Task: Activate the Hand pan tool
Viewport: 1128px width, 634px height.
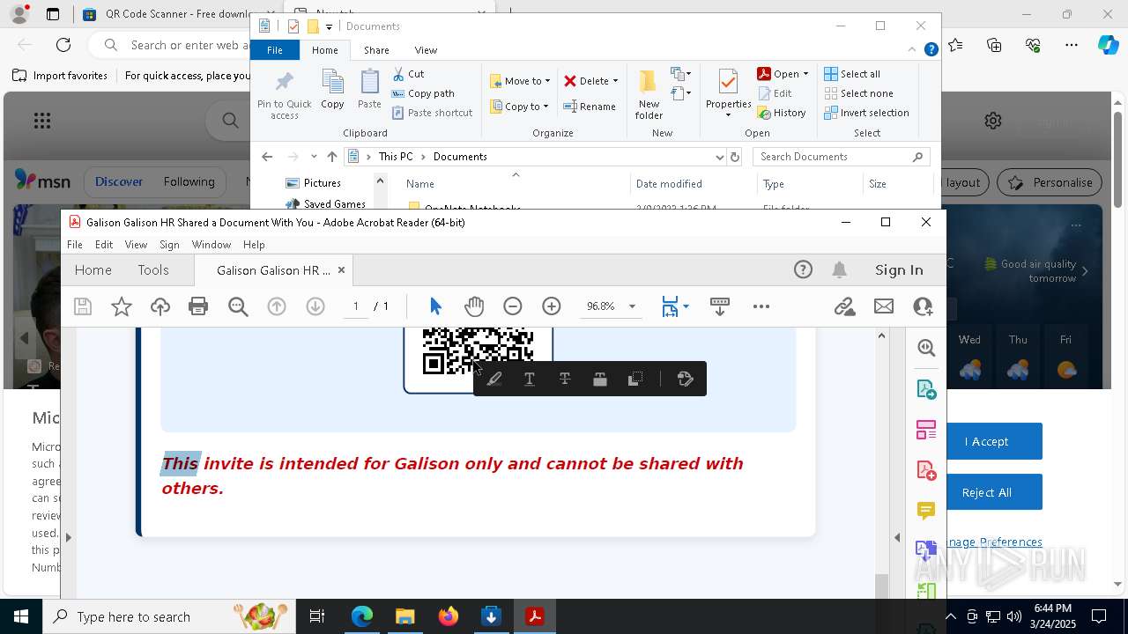Action: click(474, 306)
